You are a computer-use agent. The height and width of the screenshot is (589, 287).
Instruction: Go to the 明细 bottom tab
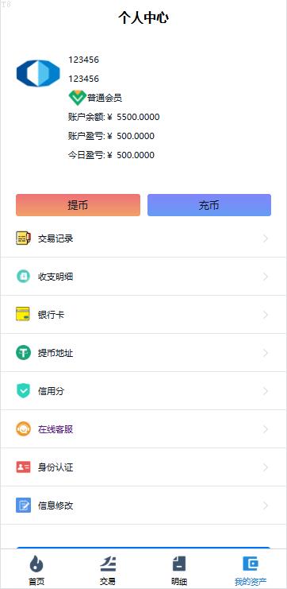tap(179, 570)
